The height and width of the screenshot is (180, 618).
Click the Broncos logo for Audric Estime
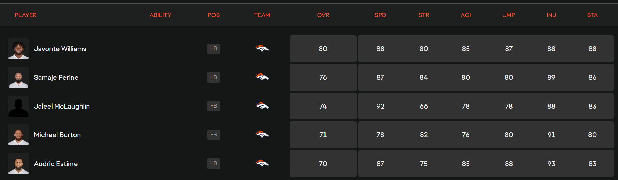(x=262, y=164)
